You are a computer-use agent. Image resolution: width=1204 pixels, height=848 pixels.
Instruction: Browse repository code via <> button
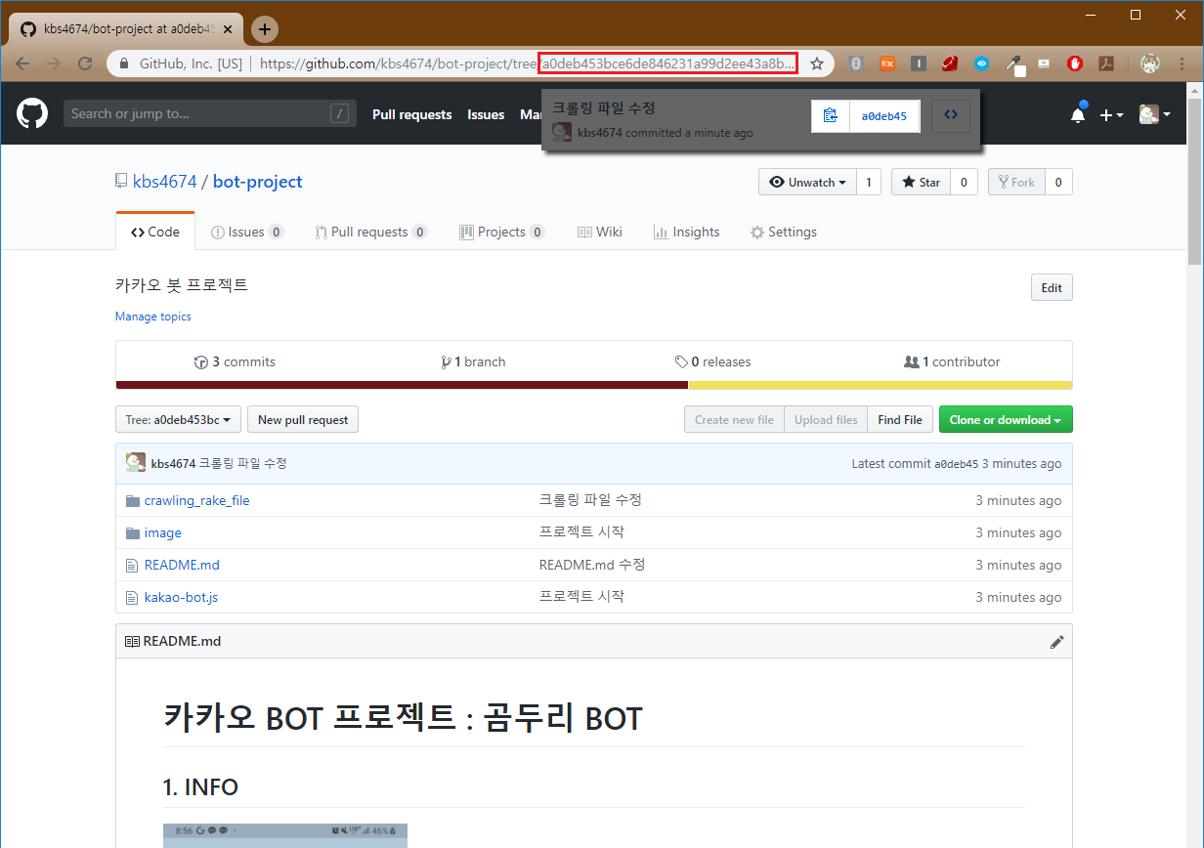pyautogui.click(x=951, y=115)
